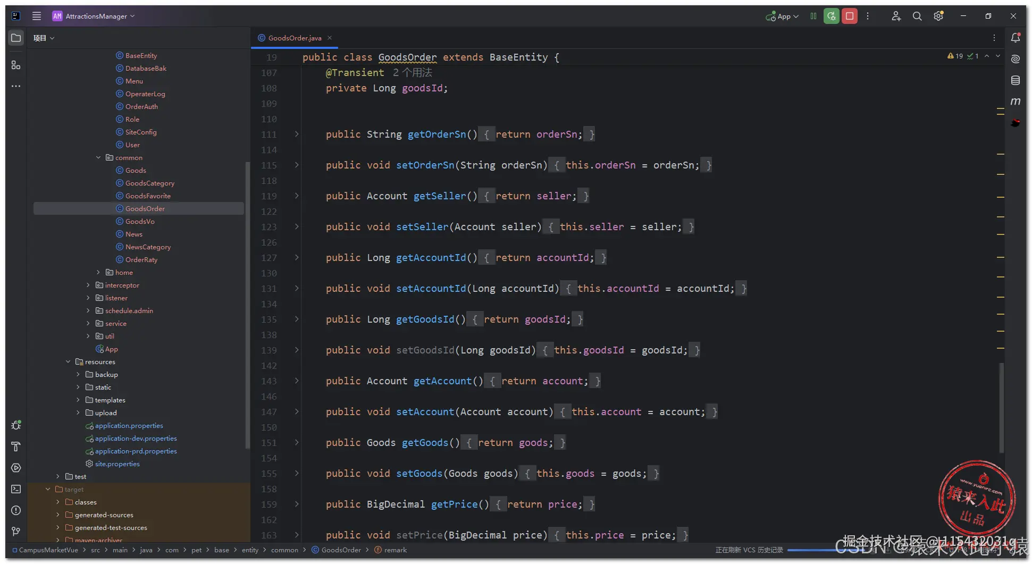The image size is (1032, 564).
Task: Show more tool windows ellipsis in left sidebar
Action: pyautogui.click(x=16, y=86)
